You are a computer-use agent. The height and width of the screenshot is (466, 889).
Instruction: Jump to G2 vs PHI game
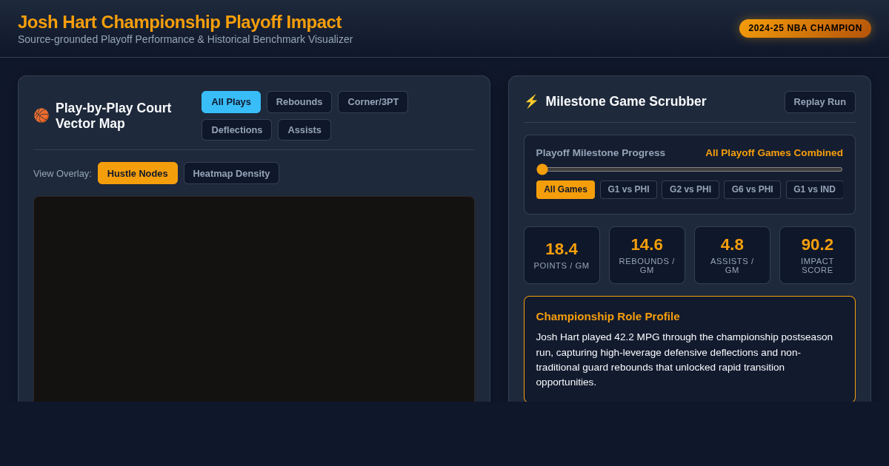(x=690, y=189)
